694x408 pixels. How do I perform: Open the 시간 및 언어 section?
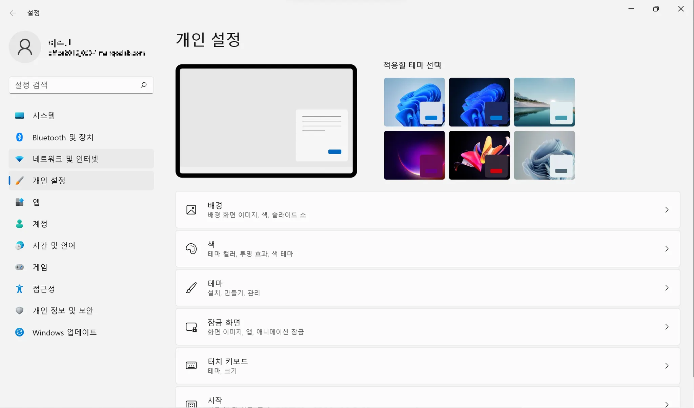54,246
